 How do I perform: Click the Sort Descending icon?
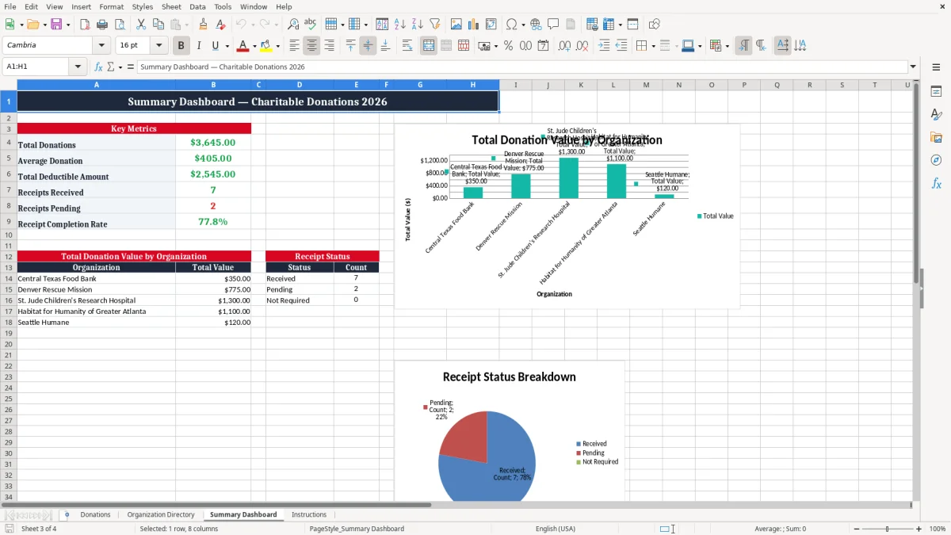(x=418, y=25)
